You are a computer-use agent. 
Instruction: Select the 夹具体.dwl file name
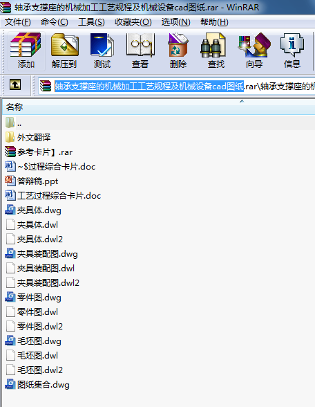coord(37,224)
